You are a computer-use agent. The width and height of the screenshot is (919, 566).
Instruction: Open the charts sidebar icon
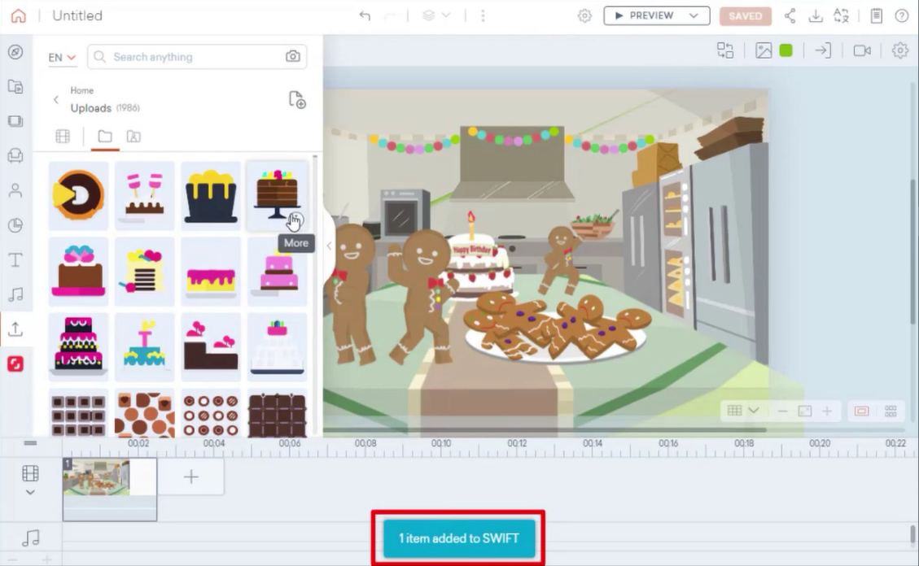click(15, 225)
